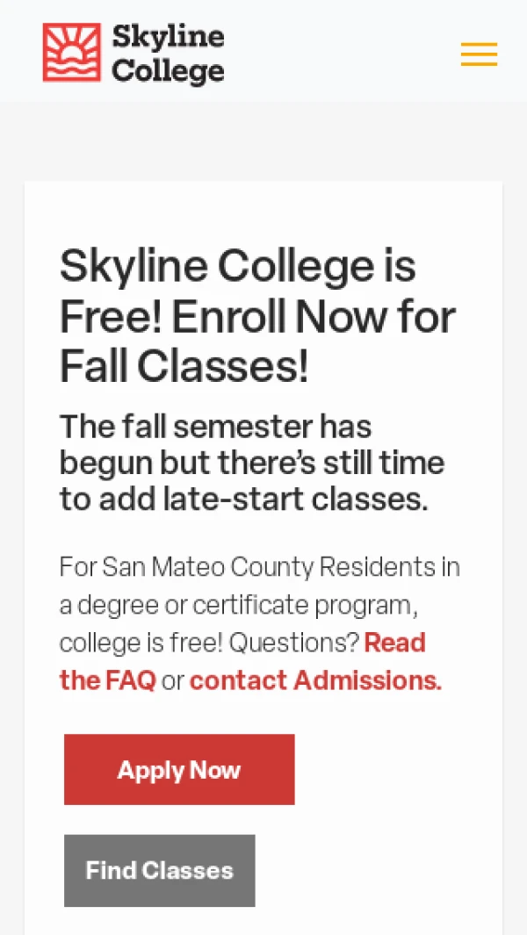
Task: Open the "contact Admissions." link
Action: (x=315, y=680)
